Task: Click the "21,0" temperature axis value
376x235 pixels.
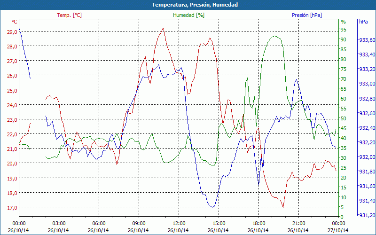Action: point(13,149)
